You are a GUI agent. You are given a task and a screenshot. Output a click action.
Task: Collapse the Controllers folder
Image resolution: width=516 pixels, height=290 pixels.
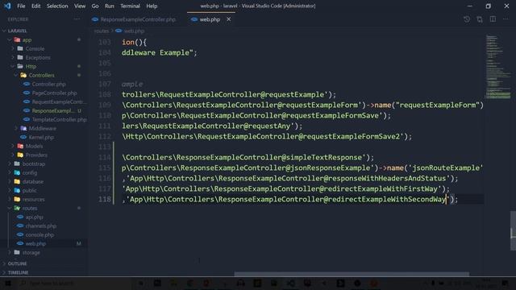point(41,75)
